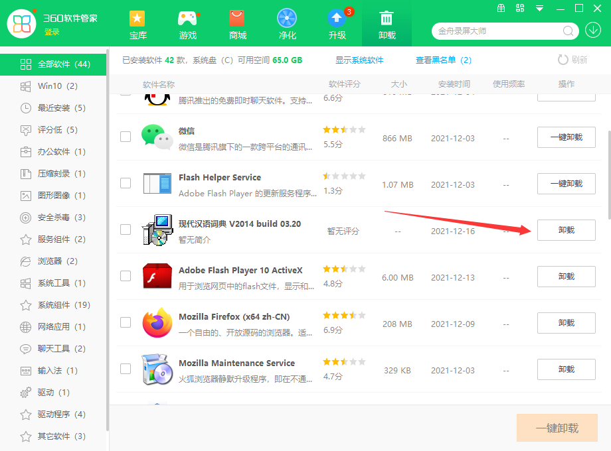Open the gift box icon in title bar
The width and height of the screenshot is (611, 451).
point(501,8)
